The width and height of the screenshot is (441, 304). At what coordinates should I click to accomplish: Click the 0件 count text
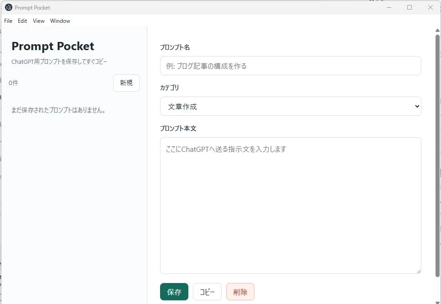coord(14,83)
